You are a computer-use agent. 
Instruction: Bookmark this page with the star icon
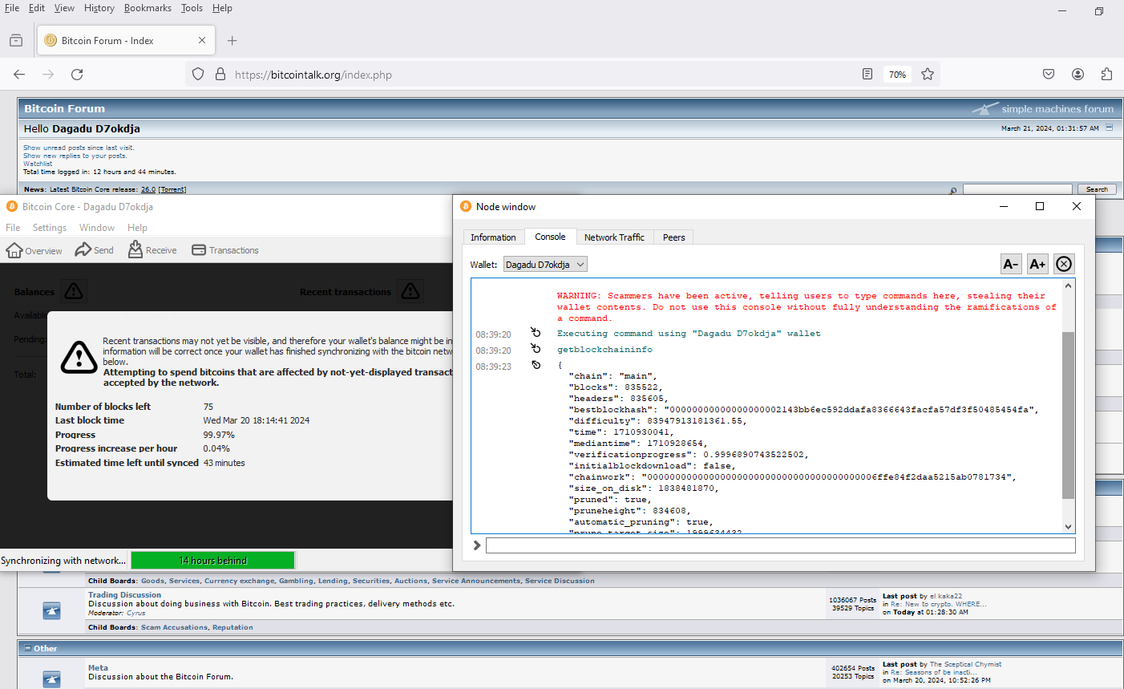coord(928,74)
